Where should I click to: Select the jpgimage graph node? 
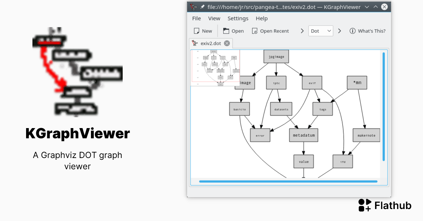[x=276, y=56]
